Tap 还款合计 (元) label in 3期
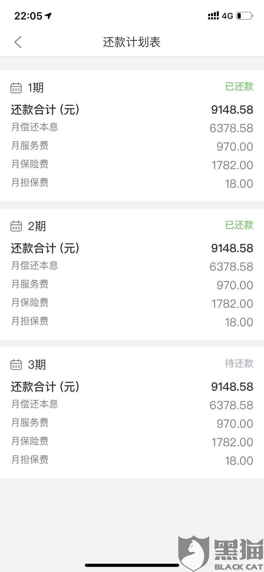 coord(45,387)
